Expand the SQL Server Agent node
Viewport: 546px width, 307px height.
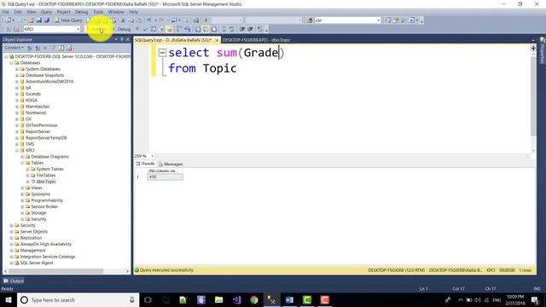pos(11,264)
